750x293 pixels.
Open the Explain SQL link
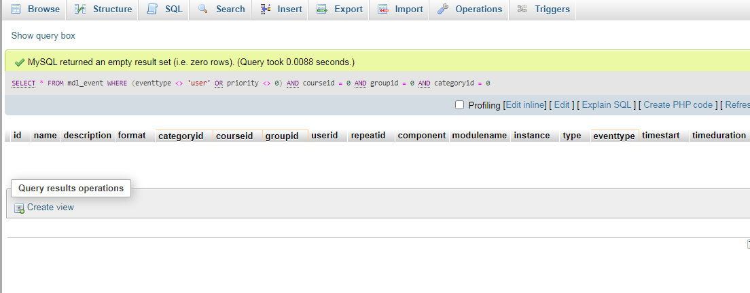coord(607,105)
